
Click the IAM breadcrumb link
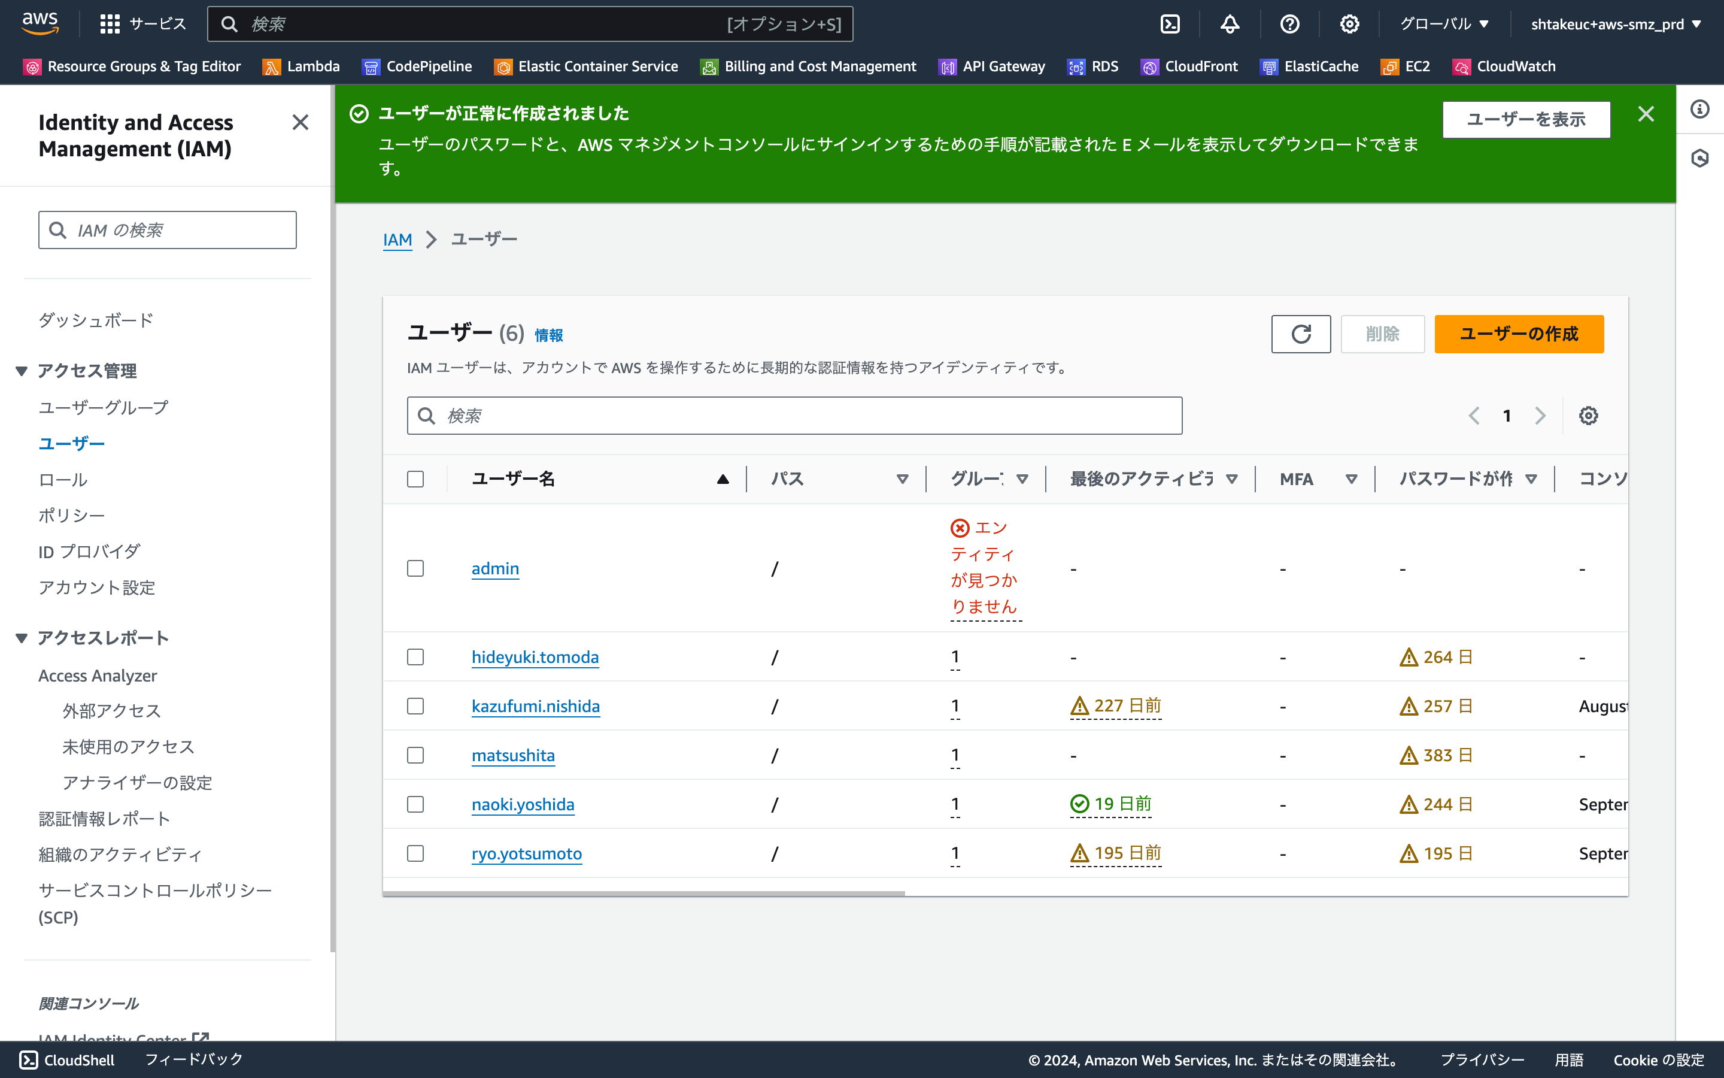(x=397, y=240)
